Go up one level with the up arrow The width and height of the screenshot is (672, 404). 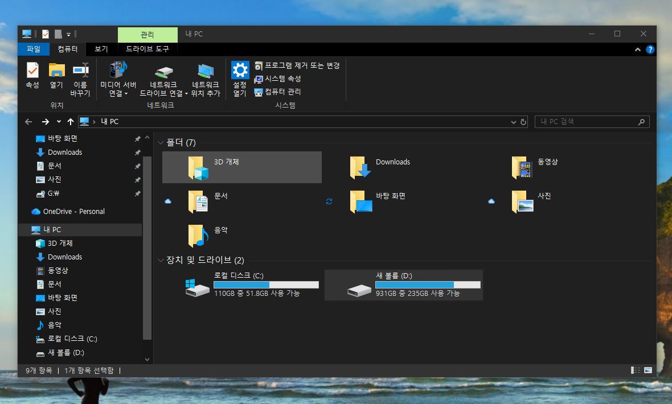pyautogui.click(x=71, y=122)
